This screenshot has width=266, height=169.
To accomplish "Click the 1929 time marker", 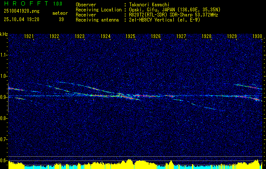I will pos(232,36).
